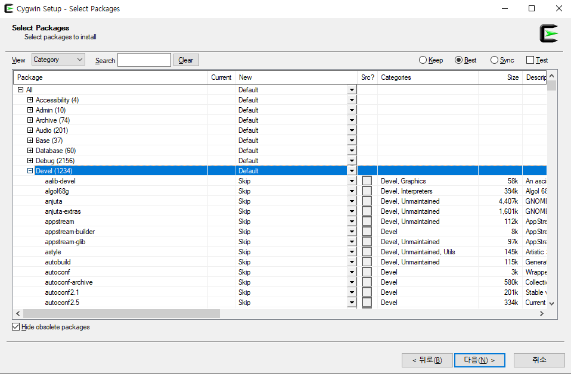Click horizontal scrollbar right arrow
This screenshot has width=571, height=374.
(542, 314)
